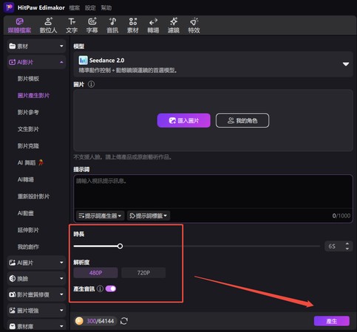Refresh the credits balance
Viewport: 357px width, 332px height.
pos(124,321)
